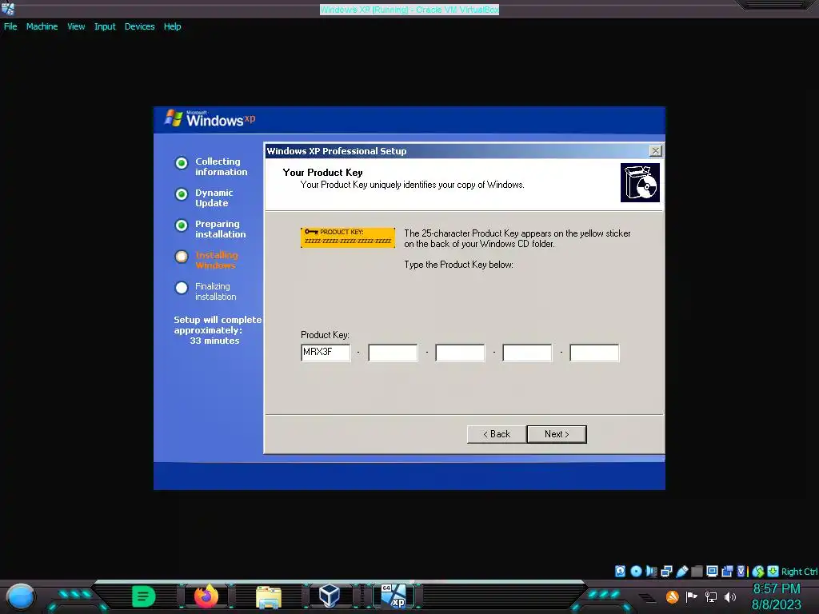Viewport: 819px width, 614px height.
Task: Click the keyboard capture green arrow icon
Action: (773, 571)
